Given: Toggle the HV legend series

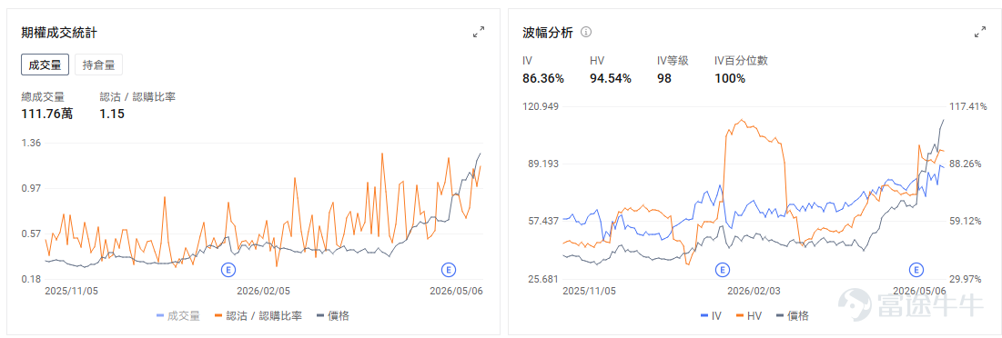Looking at the screenshot, I should tap(750, 315).
